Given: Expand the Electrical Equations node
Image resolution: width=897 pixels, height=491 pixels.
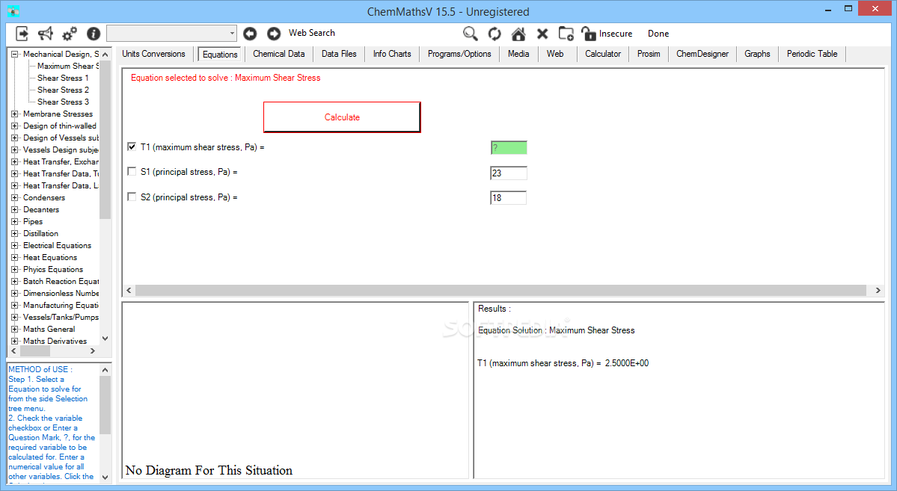Looking at the screenshot, I should [x=15, y=246].
